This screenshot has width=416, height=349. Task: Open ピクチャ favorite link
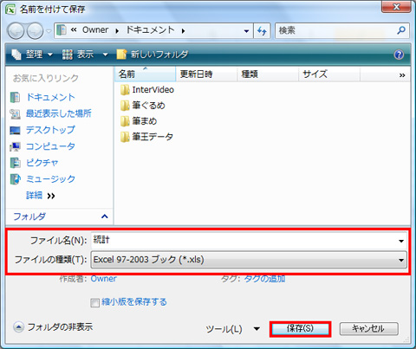tap(42, 163)
